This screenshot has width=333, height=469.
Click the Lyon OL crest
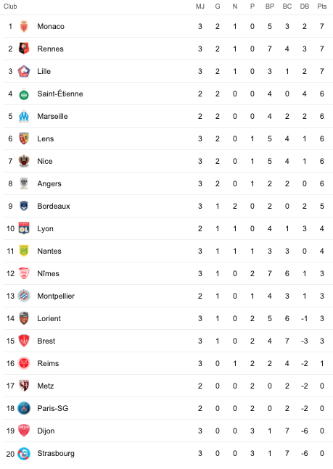tap(24, 228)
